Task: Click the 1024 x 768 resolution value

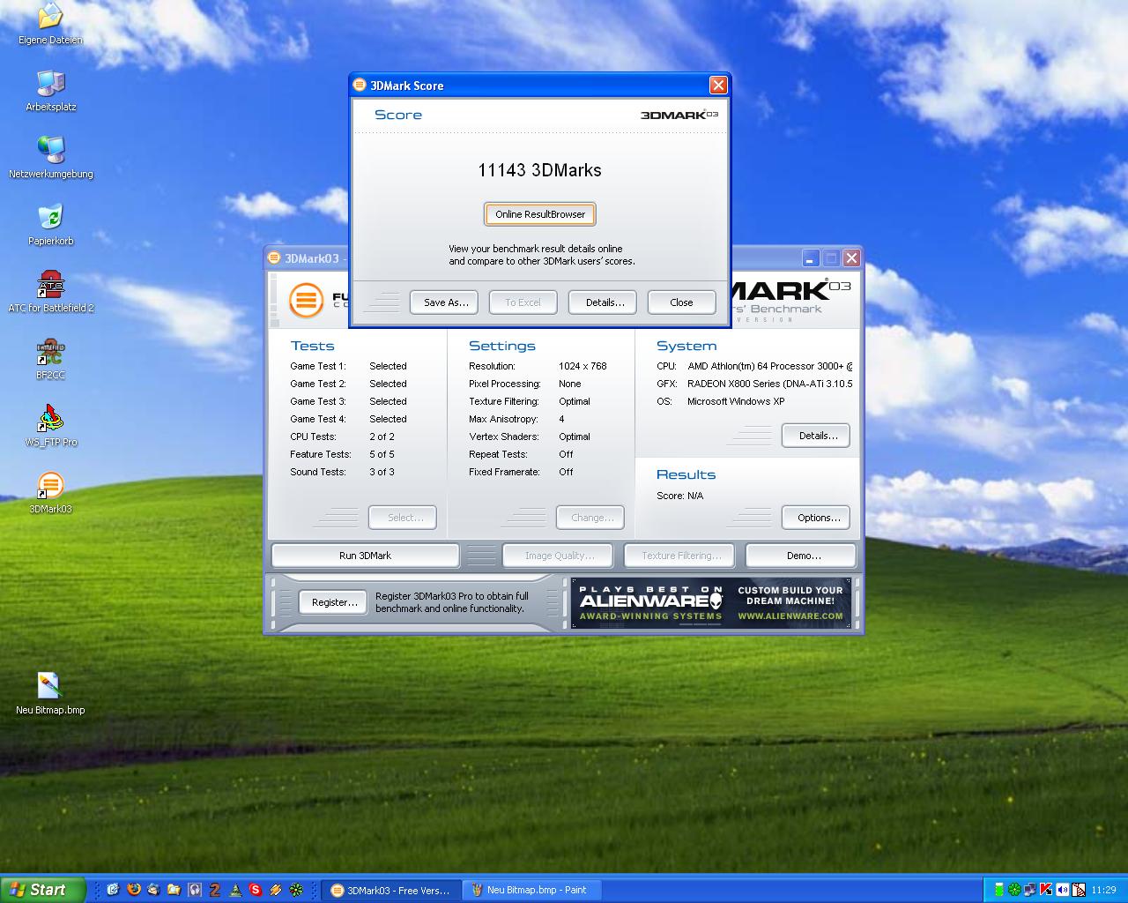Action: (x=583, y=366)
